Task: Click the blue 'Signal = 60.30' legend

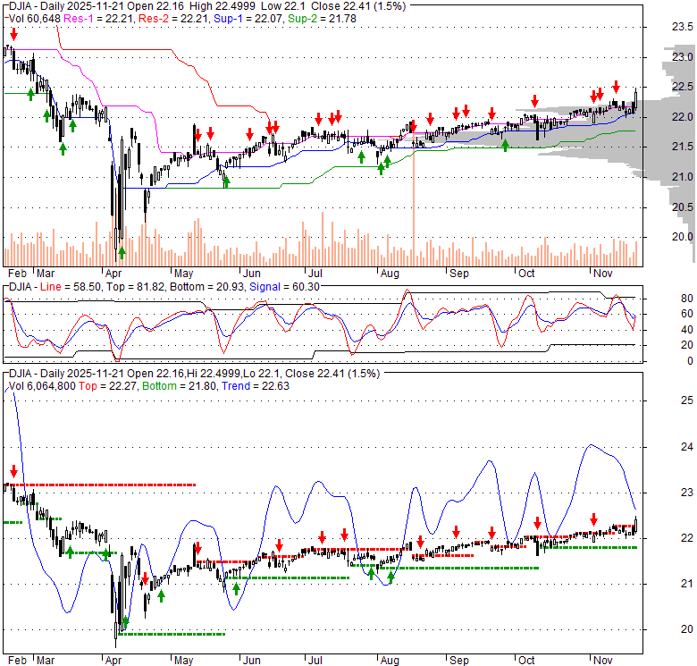Action: pyautogui.click(x=284, y=287)
